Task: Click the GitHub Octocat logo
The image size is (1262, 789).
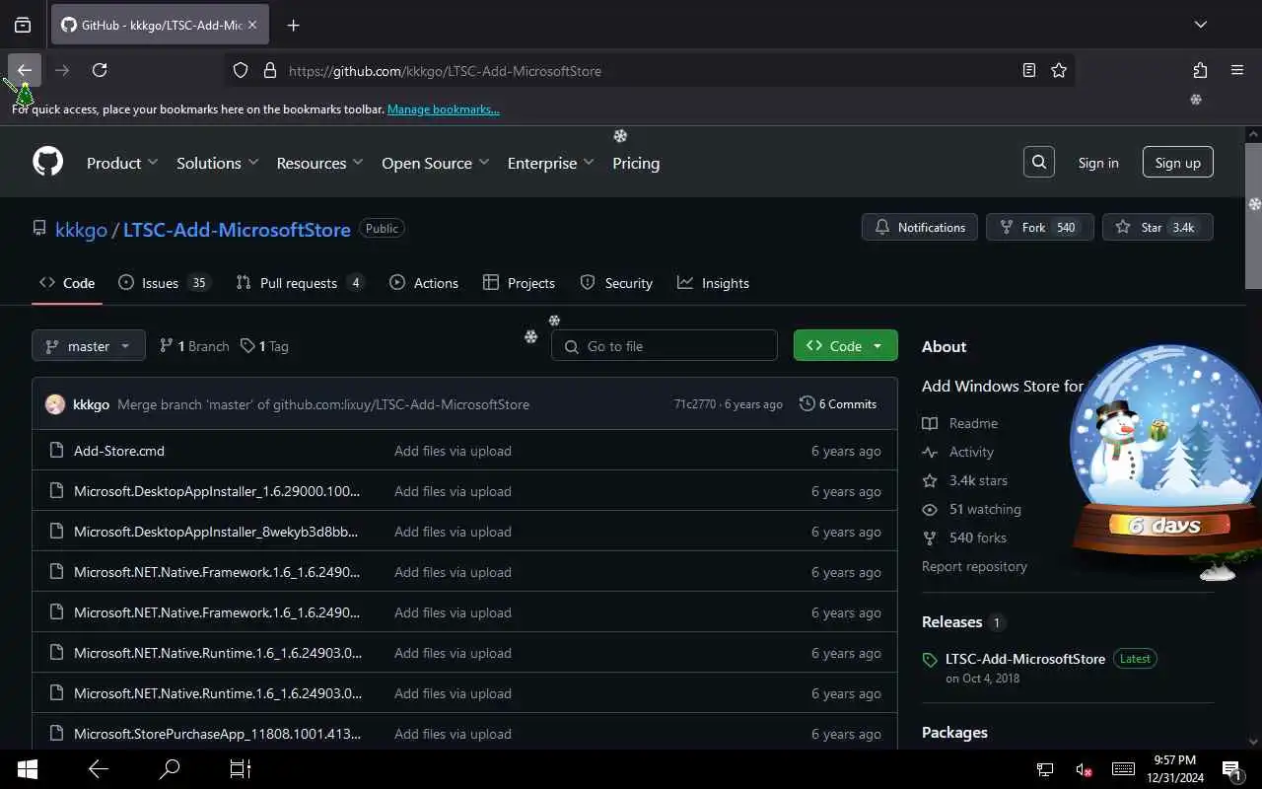Action: pos(47,162)
